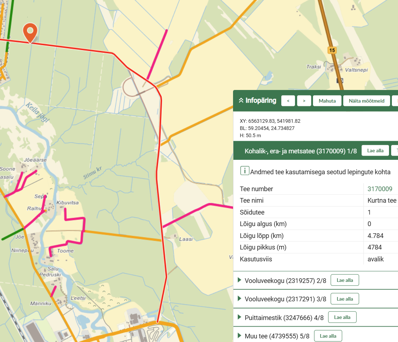Screen dimensions: 398x342
Task: Click Lae alla next to Puittaimestik
Action: tap(342, 317)
